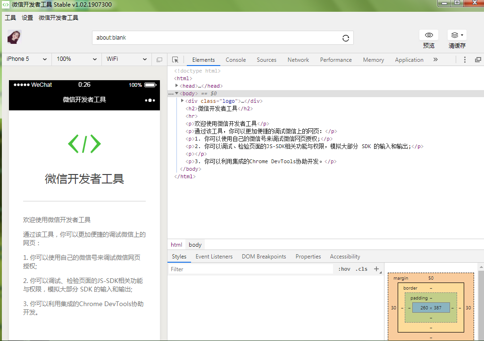Screen dimensions: 484x341
Task: Show more DevTools tabs with the chevron
Action: 435,59
